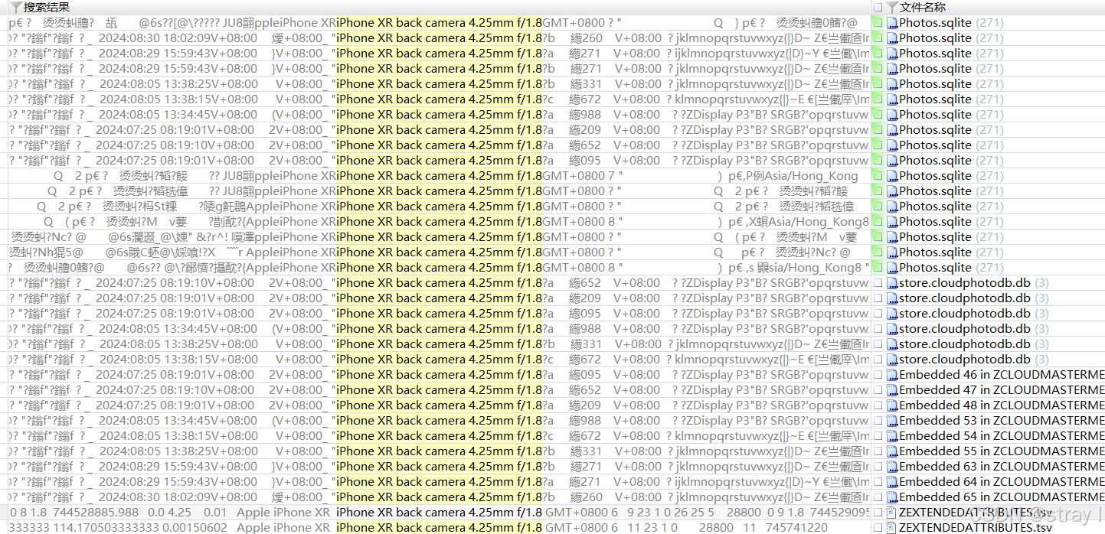Click Photos.sqlite icon in 13:34:45 row

892,115
